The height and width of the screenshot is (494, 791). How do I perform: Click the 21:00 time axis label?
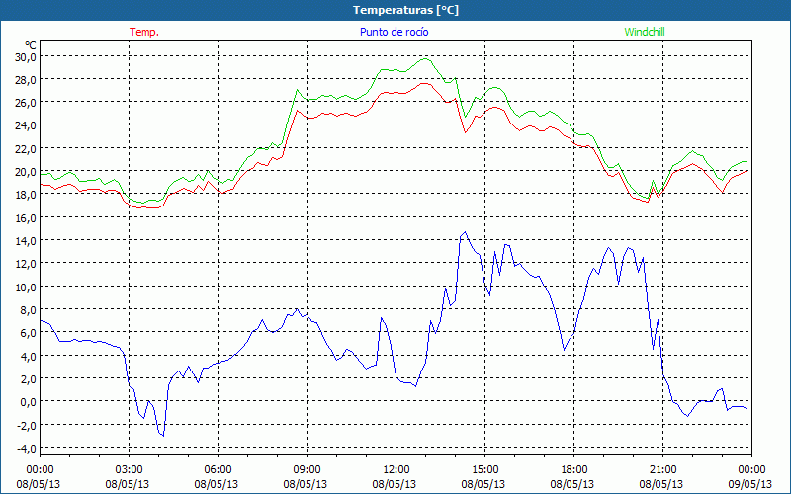coord(662,470)
